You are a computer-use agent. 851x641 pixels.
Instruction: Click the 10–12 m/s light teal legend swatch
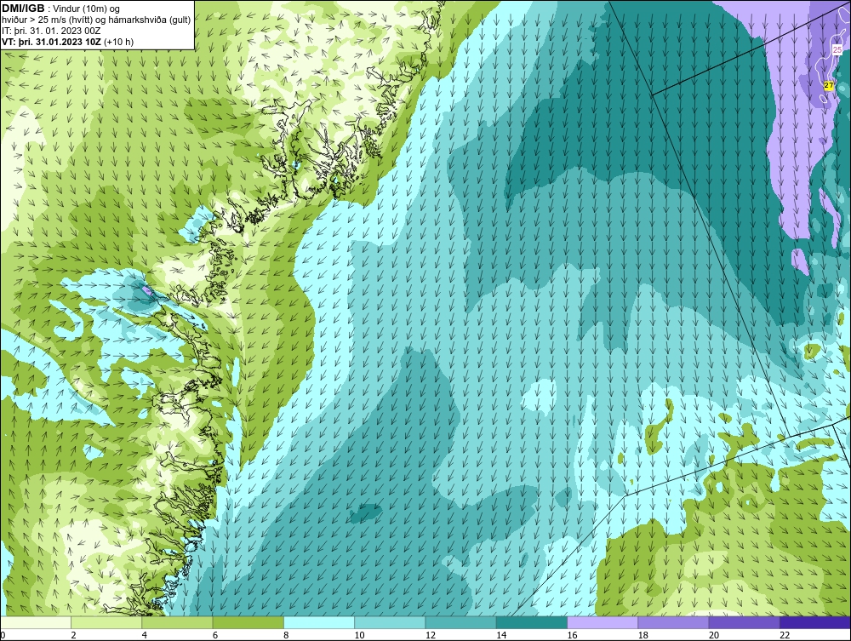point(390,622)
